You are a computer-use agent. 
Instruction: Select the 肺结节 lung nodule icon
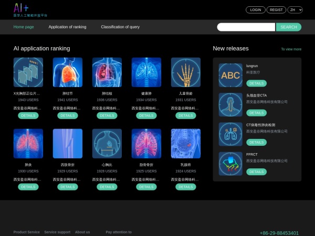pyautogui.click(x=68, y=72)
